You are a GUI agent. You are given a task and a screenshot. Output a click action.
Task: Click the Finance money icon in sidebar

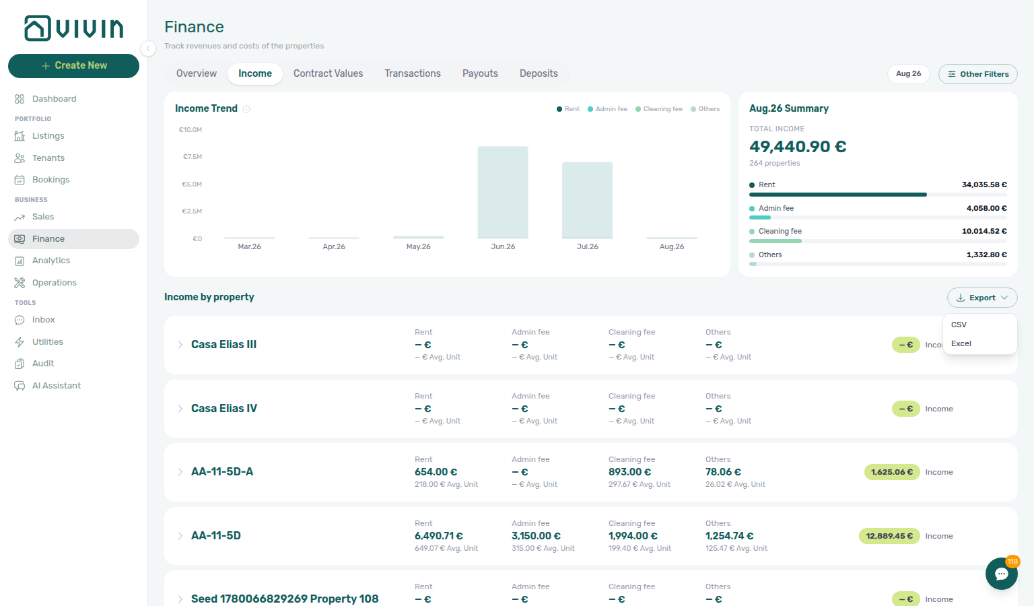(20, 239)
